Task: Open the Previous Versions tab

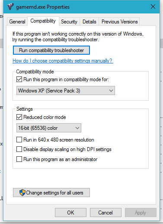Action: [x=119, y=22]
